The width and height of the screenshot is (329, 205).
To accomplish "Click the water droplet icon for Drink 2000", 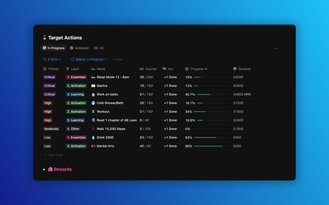I will pos(93,137).
